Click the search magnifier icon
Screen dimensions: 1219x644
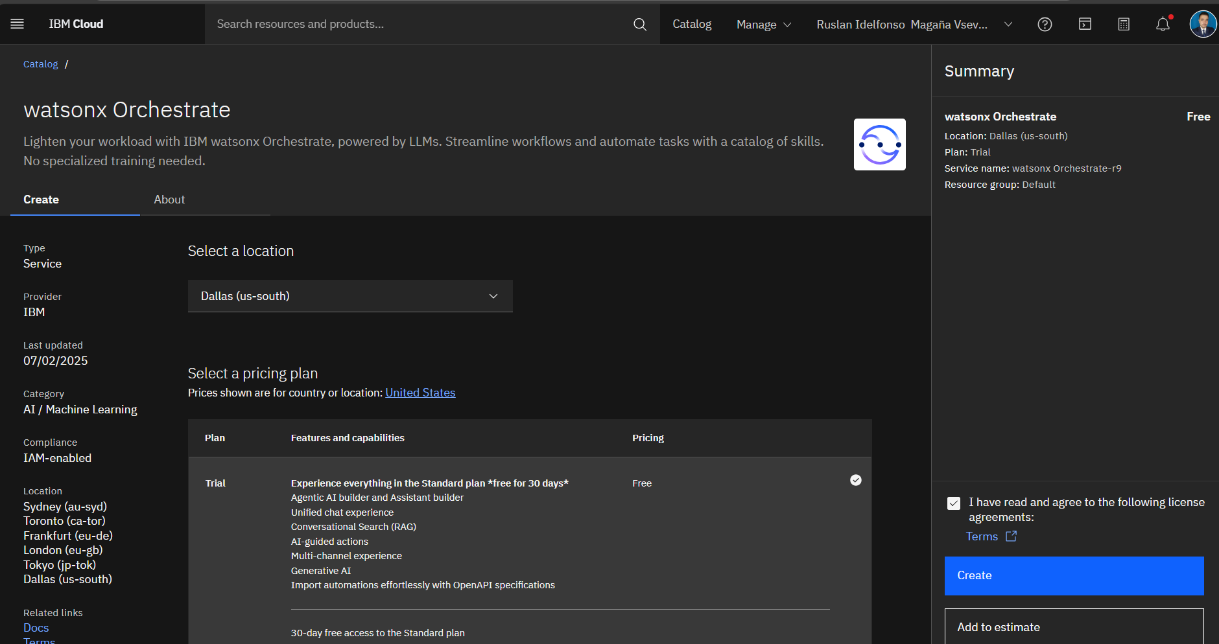639,24
